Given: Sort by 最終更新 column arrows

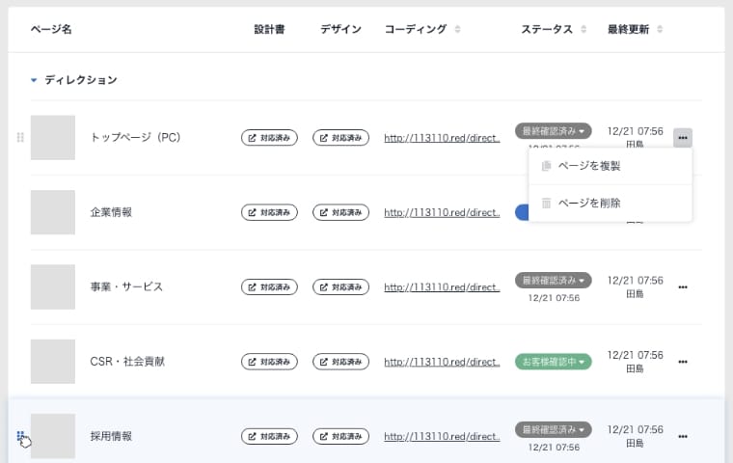Looking at the screenshot, I should pos(659,30).
